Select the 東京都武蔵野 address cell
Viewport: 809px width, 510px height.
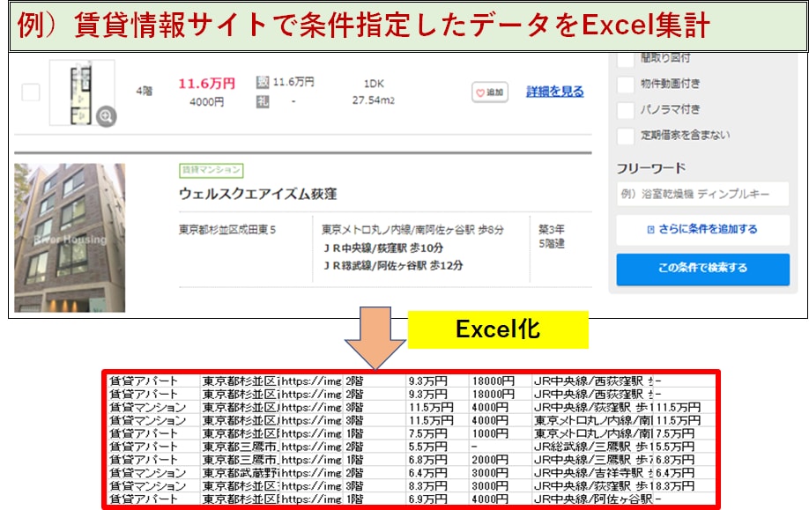tap(241, 473)
